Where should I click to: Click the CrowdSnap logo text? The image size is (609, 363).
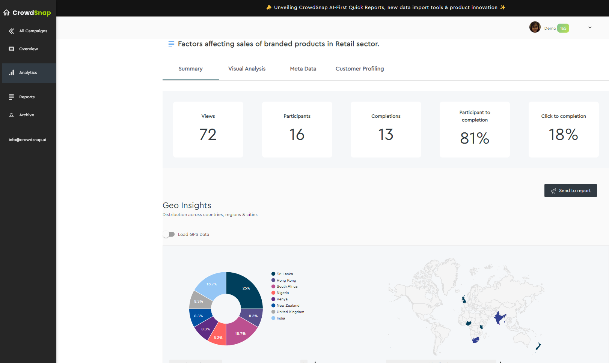click(32, 13)
